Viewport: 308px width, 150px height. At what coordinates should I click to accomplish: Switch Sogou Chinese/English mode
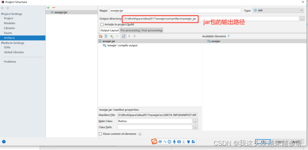160,142
